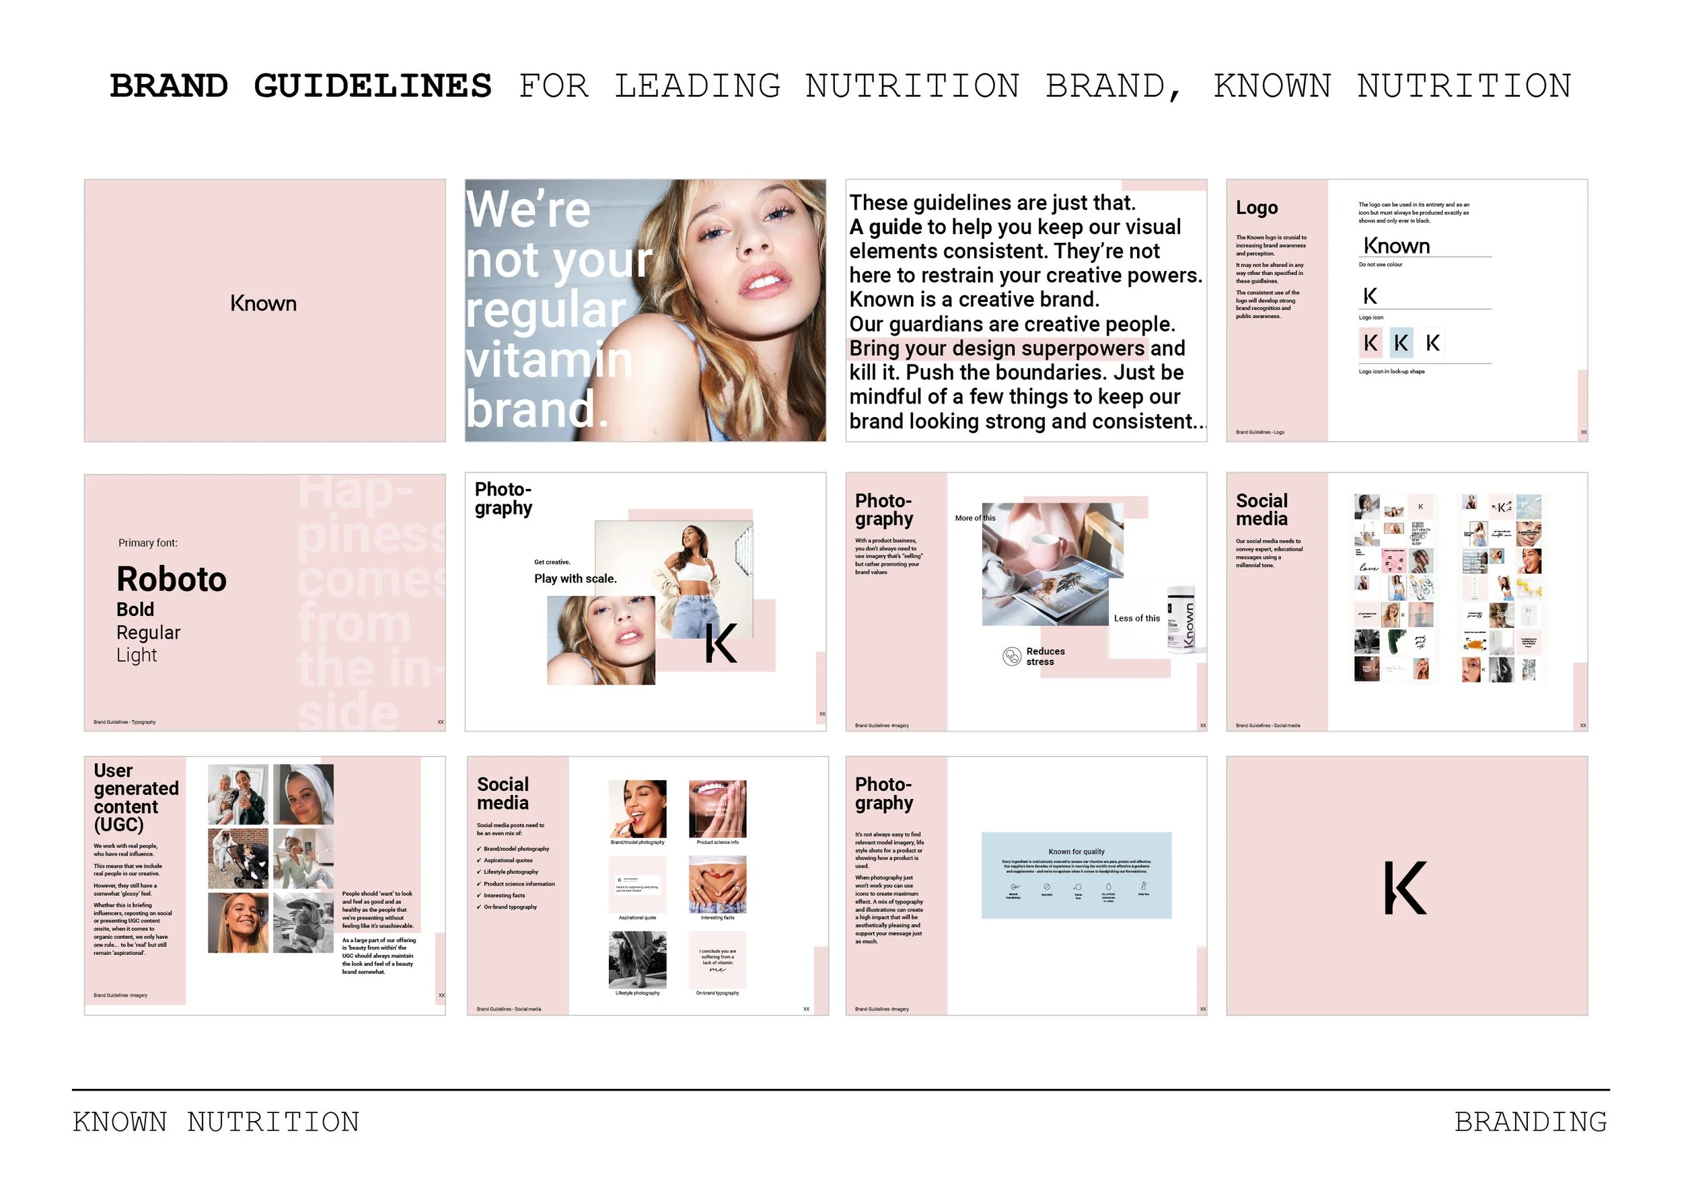Click the white lock-up K logo icon

(x=1432, y=342)
